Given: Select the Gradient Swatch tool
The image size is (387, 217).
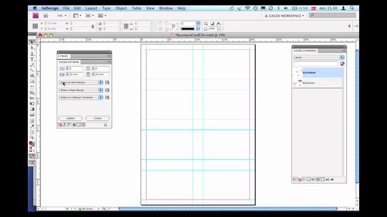Looking at the screenshot, I should pyautogui.click(x=32, y=109).
